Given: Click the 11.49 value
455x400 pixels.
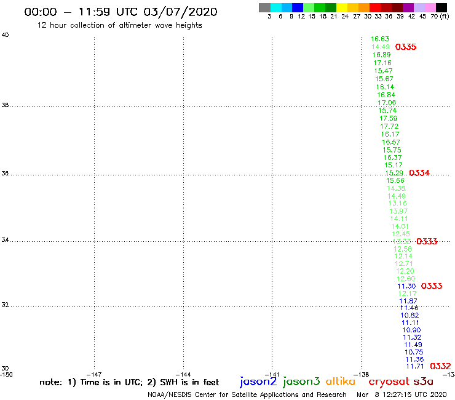Looking at the screenshot, I should click(413, 345).
